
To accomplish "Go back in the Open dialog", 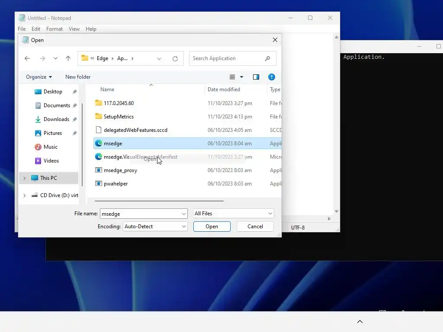I will tap(27, 58).
